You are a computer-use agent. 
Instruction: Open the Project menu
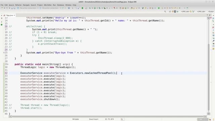40,5
